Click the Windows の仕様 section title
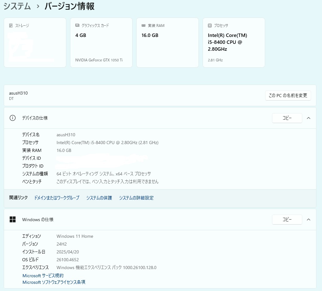 coord(38,219)
